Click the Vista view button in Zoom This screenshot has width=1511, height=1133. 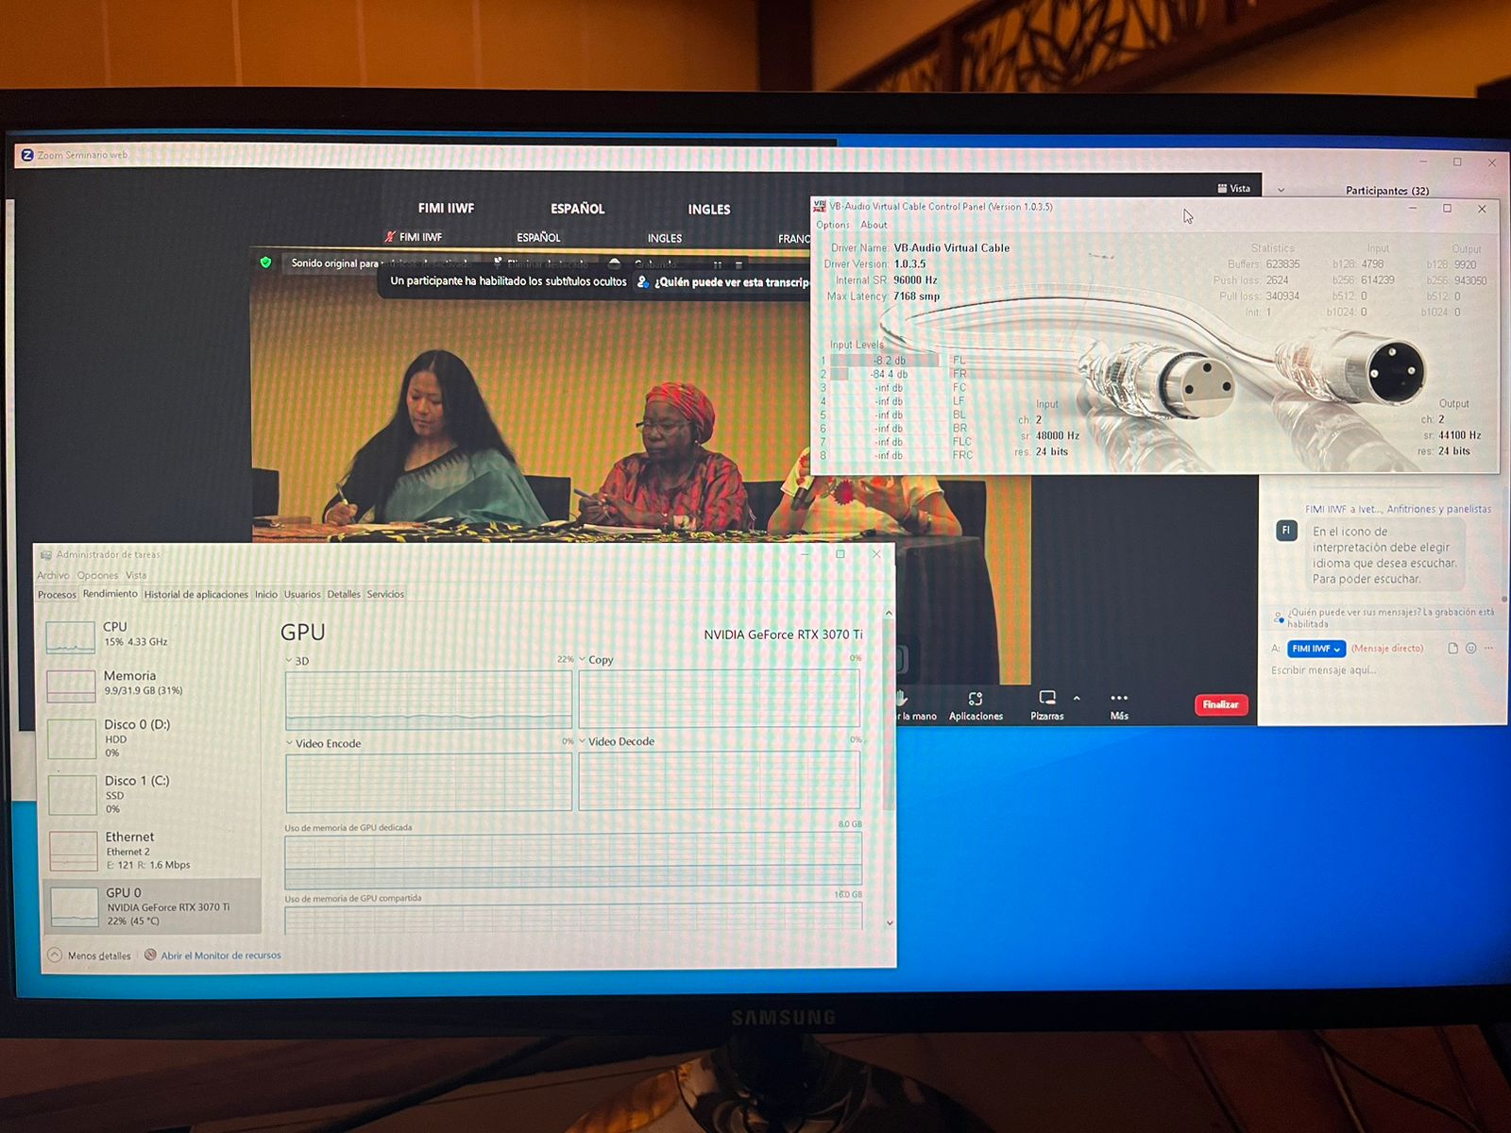(x=1234, y=189)
